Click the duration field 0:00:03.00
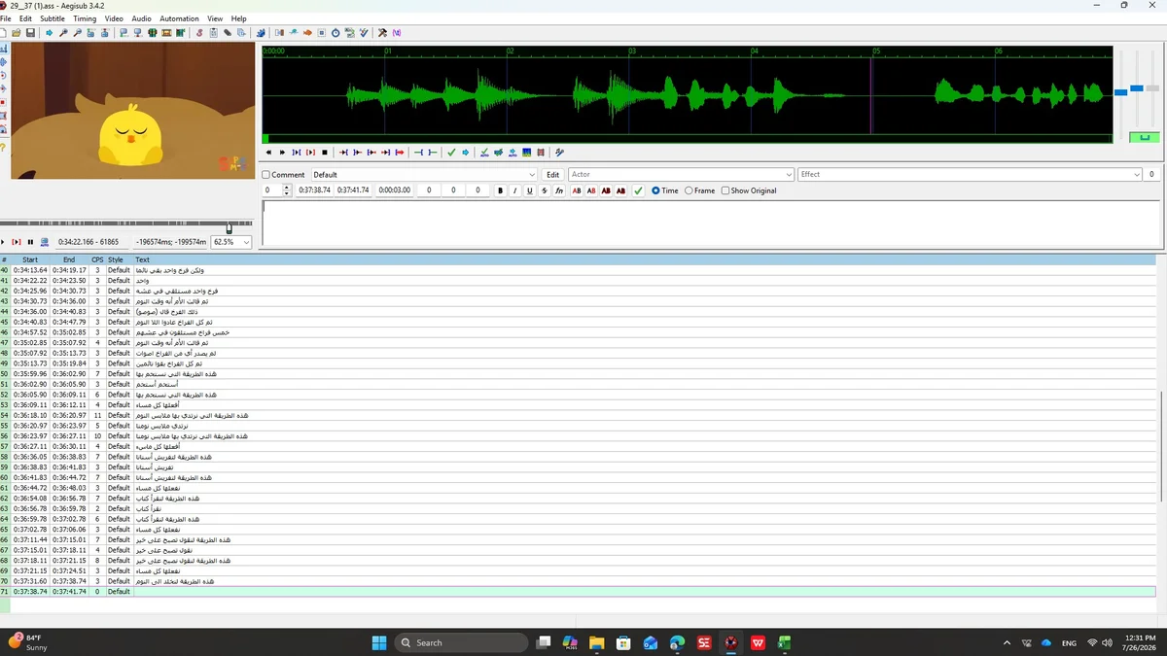 pos(394,190)
